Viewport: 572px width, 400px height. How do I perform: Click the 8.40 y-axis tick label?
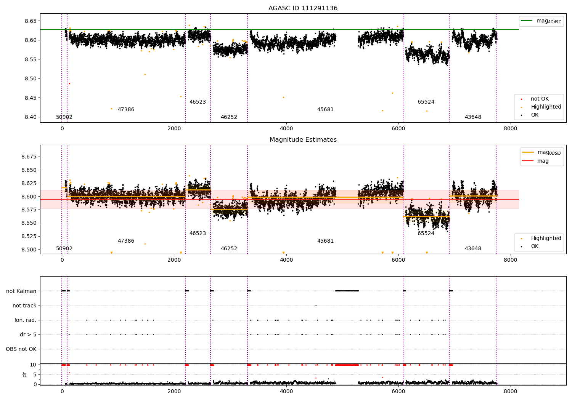[x=31, y=117]
